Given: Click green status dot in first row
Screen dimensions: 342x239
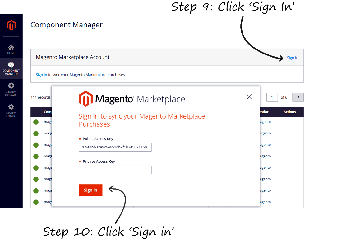Looking at the screenshot, I should (36, 122).
